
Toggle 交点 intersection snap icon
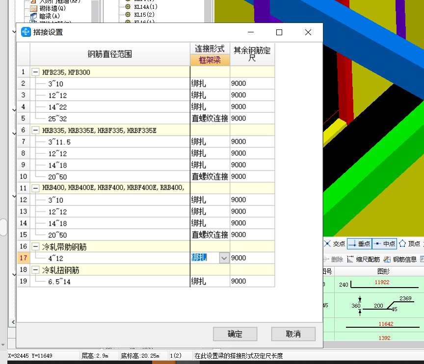point(327,243)
